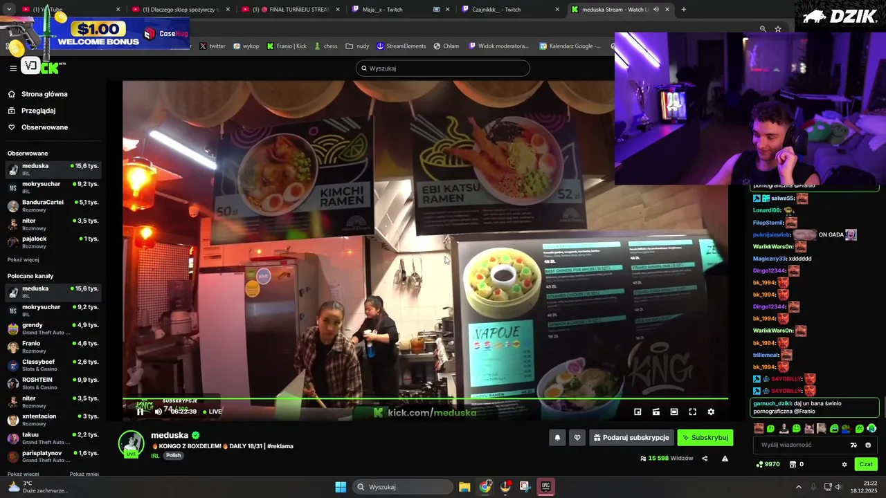Image resolution: width=886 pixels, height=498 pixels.
Task: Toggle notification bell for meduska
Action: tap(557, 438)
